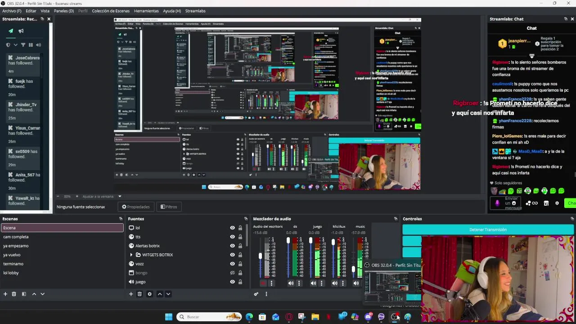The height and width of the screenshot is (324, 576).
Task: Adjust the Audio del escritorio volume slider
Action: (x=260, y=256)
